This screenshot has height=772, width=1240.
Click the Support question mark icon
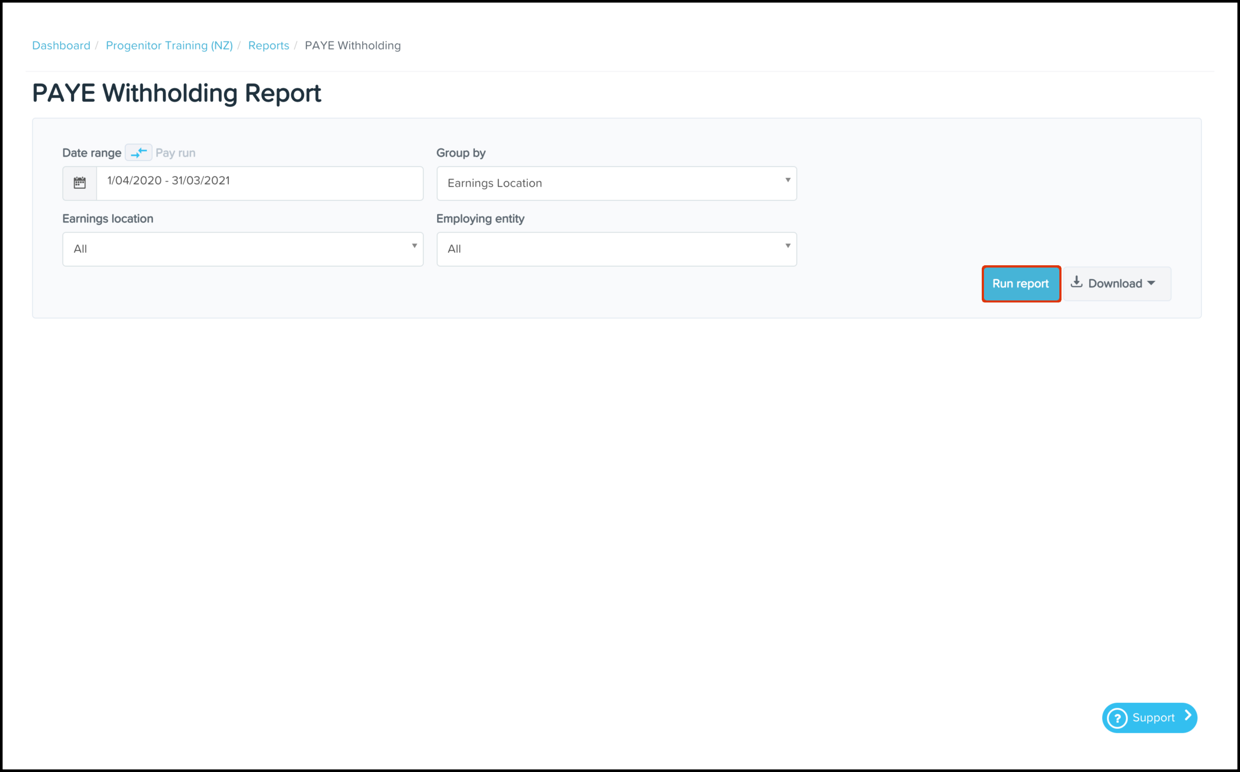pyautogui.click(x=1117, y=718)
